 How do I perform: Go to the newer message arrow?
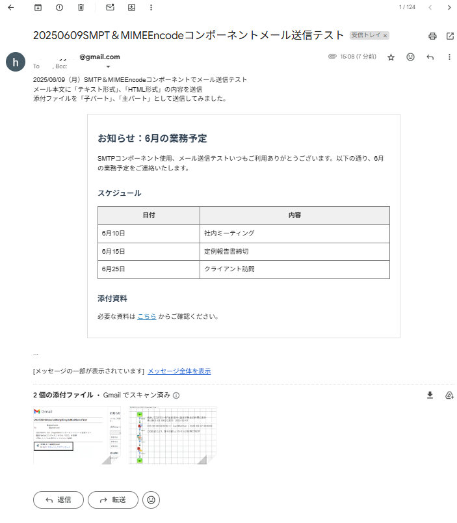pos(430,7)
